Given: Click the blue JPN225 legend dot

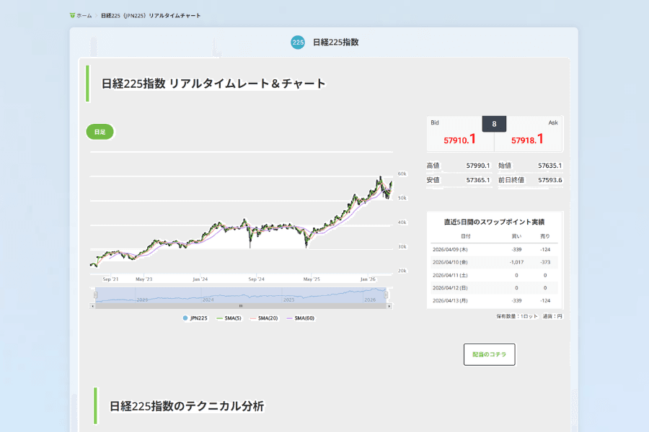Looking at the screenshot, I should click(186, 317).
